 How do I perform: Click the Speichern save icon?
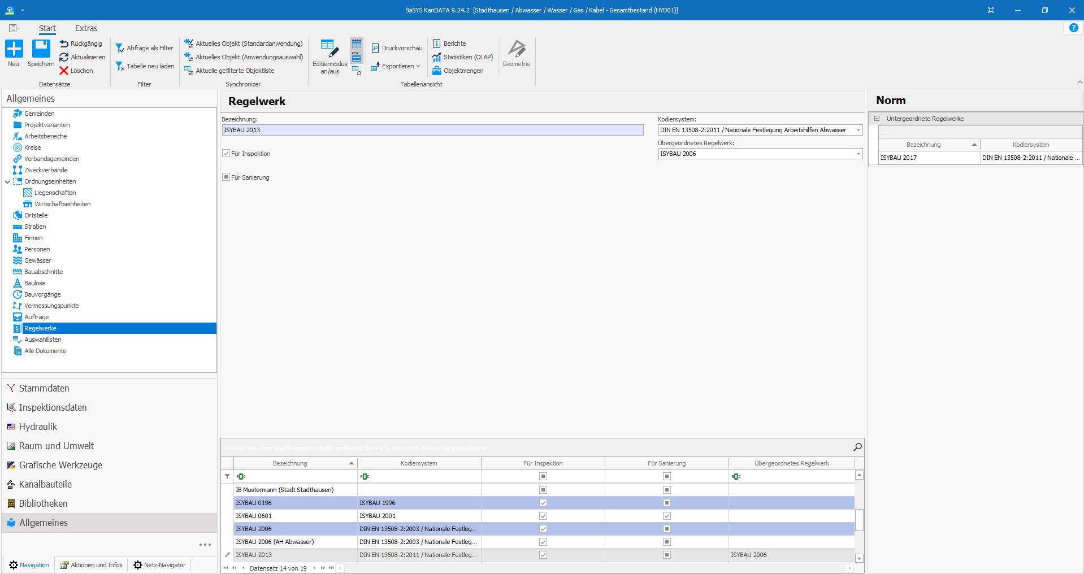(x=41, y=49)
